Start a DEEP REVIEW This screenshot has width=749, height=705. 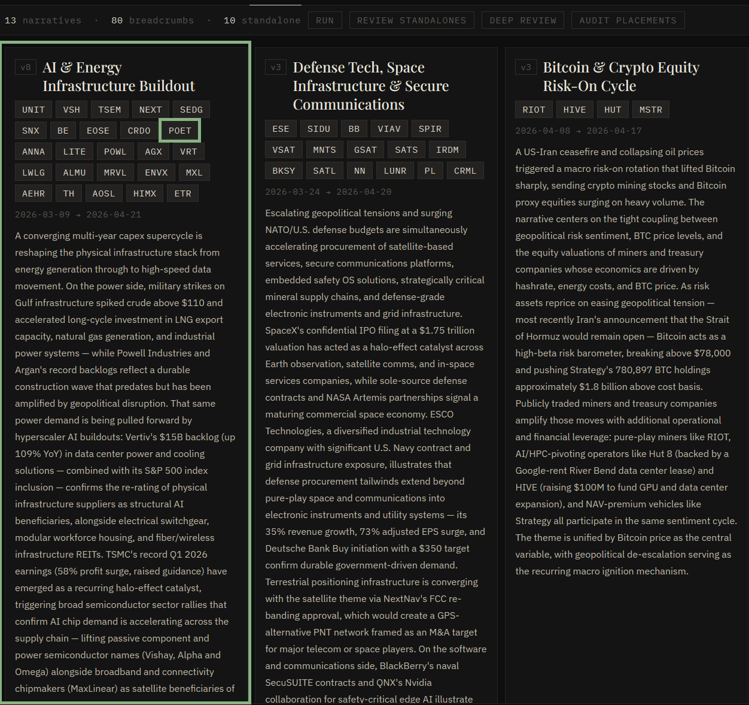coord(523,20)
